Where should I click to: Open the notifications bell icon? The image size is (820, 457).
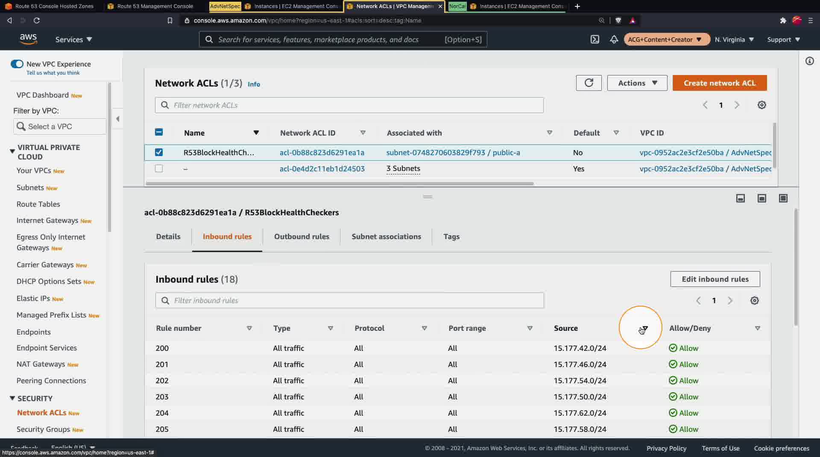pos(614,39)
